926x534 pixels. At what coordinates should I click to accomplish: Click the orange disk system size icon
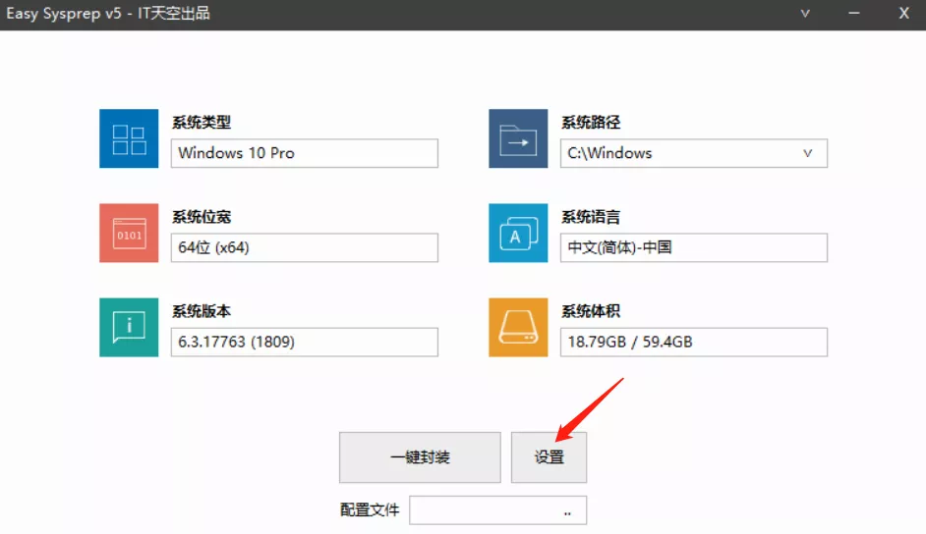pos(518,327)
